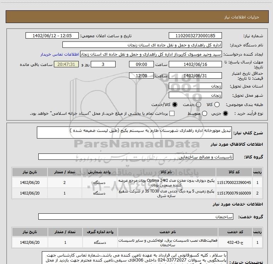Click the announcement date field 1402/06/12 - 12:05

coord(52,35)
